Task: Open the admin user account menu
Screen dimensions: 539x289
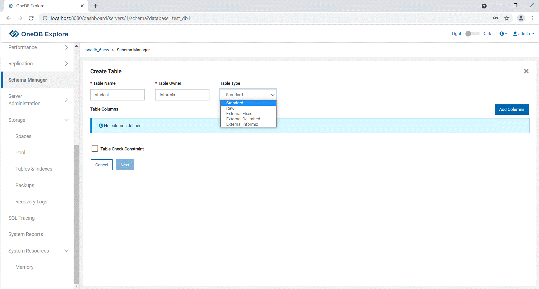Action: [524, 34]
